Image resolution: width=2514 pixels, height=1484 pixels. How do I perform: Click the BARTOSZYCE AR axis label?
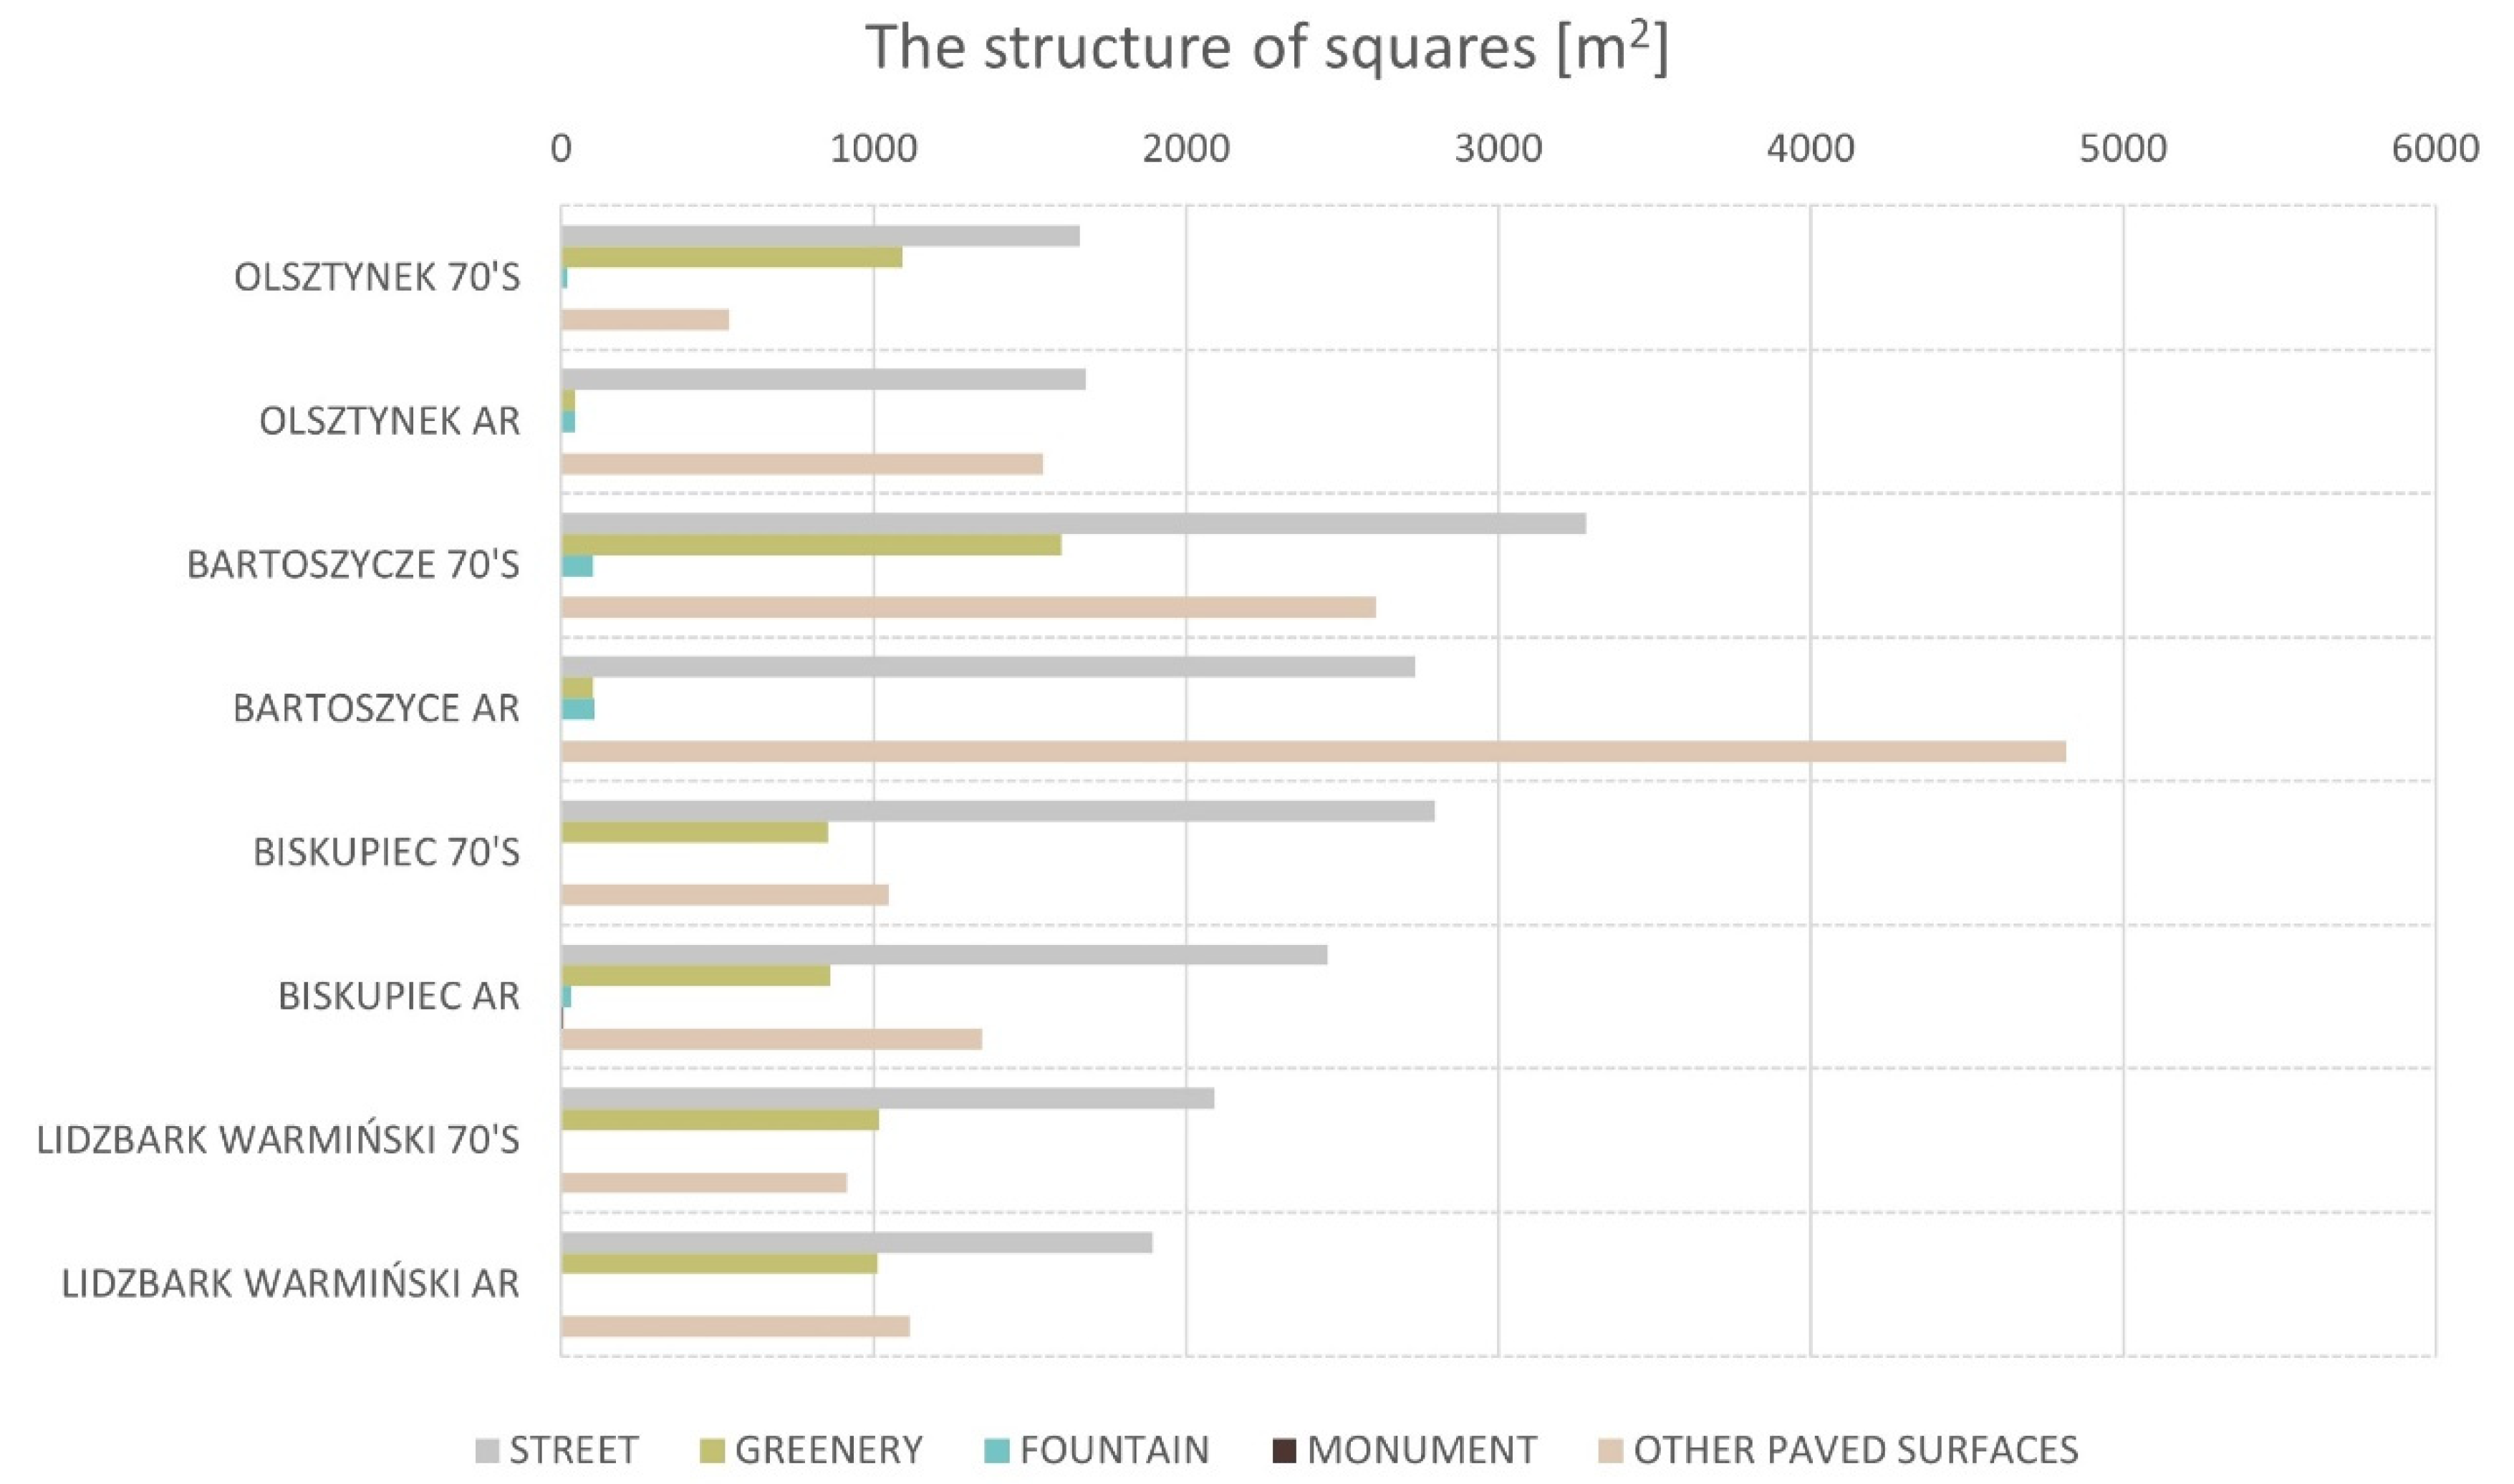click(x=376, y=709)
